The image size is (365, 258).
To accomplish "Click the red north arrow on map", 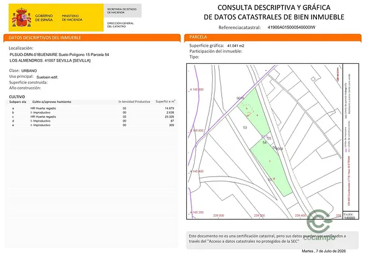I will click(x=338, y=74).
